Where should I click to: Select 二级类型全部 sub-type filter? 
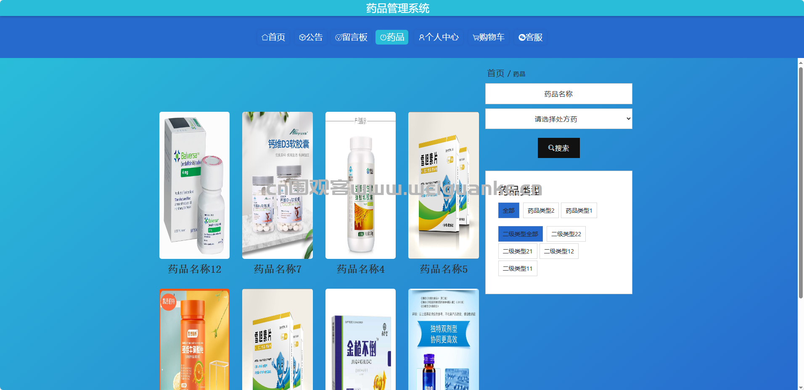click(520, 234)
